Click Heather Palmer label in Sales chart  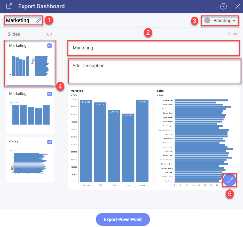167,164
